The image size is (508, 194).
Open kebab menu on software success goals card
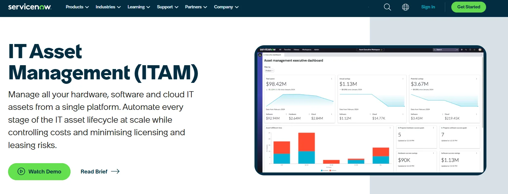pyautogui.click(x=476, y=128)
